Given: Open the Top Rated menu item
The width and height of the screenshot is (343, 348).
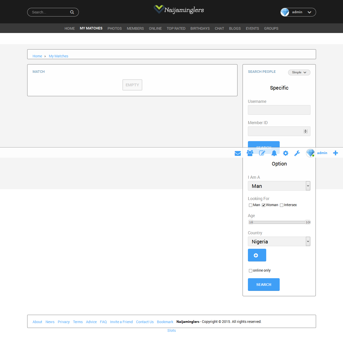Looking at the screenshot, I should [x=176, y=28].
